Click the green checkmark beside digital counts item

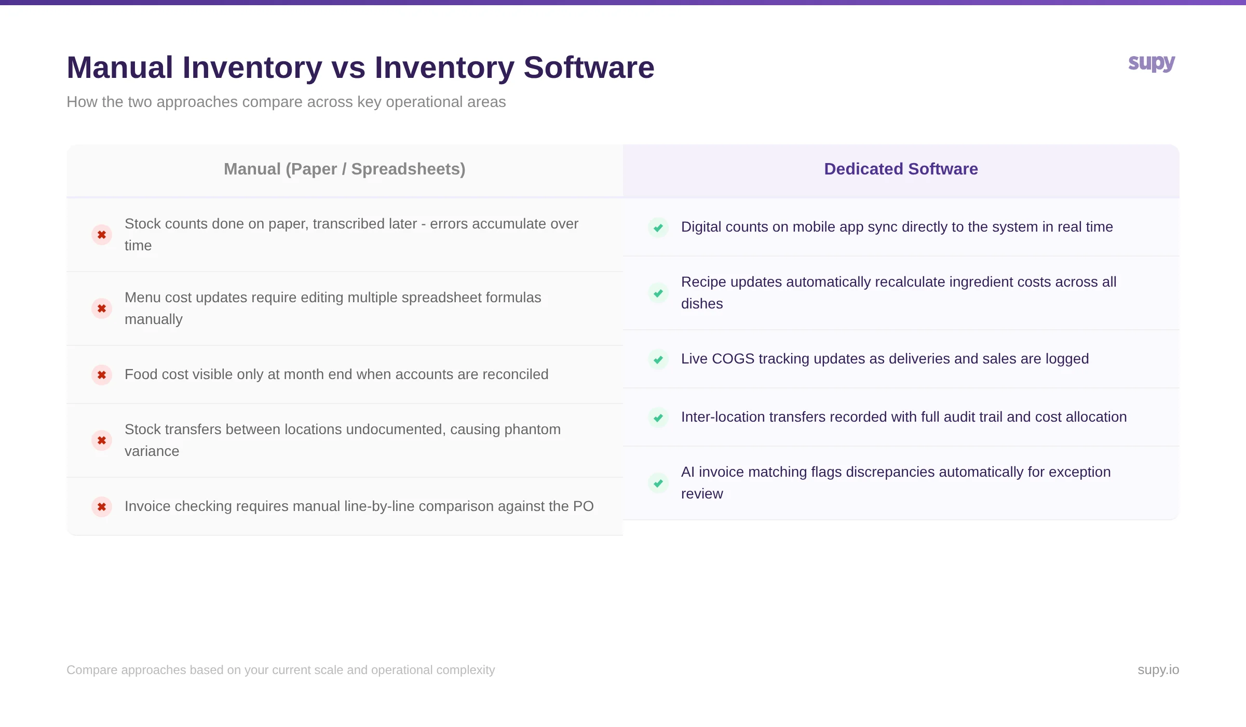(658, 228)
